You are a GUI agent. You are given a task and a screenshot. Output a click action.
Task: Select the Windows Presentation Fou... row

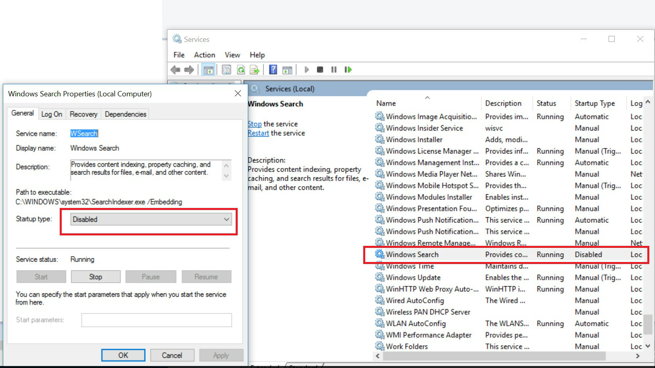pos(508,208)
